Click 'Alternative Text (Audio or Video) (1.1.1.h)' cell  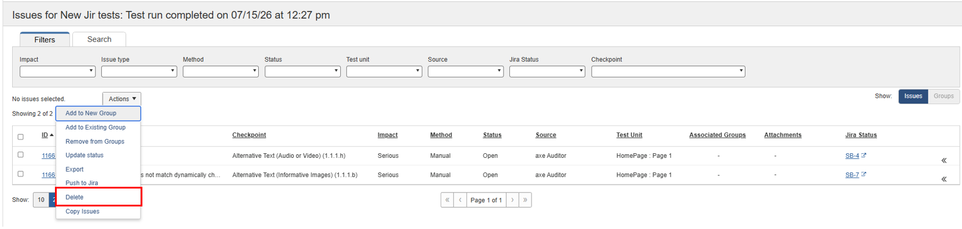(289, 156)
